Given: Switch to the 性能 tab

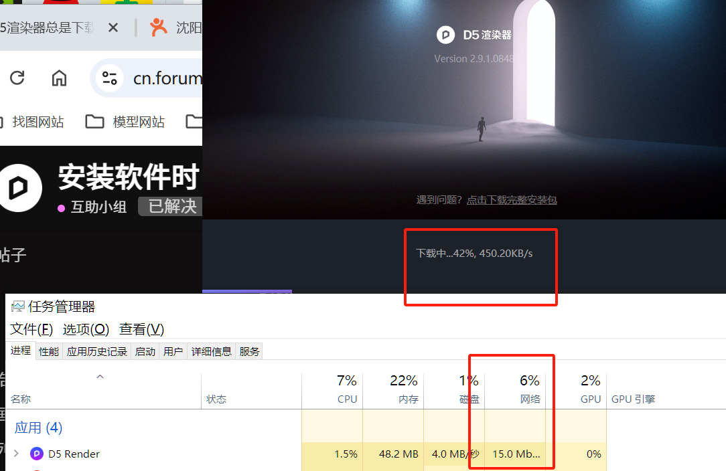Looking at the screenshot, I should tap(49, 352).
